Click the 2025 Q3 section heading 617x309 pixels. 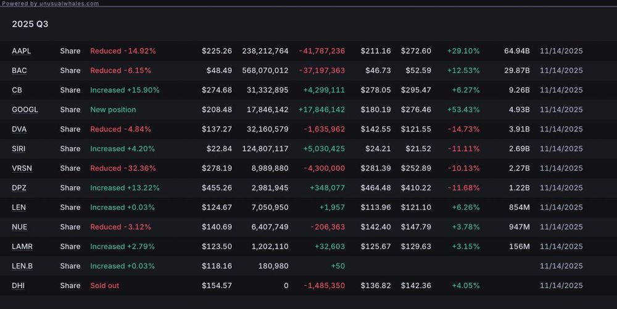(x=30, y=24)
